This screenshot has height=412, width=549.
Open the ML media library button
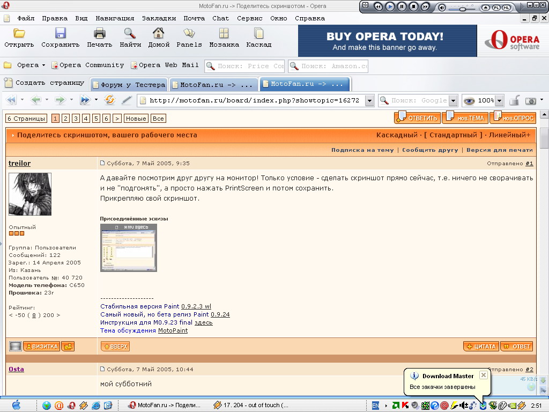pos(507,8)
